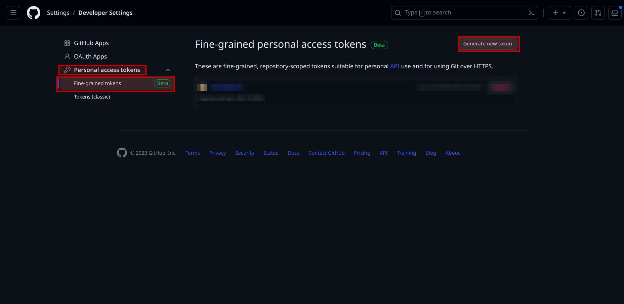Open the Pricing footer link
624x304 pixels.
pos(362,153)
